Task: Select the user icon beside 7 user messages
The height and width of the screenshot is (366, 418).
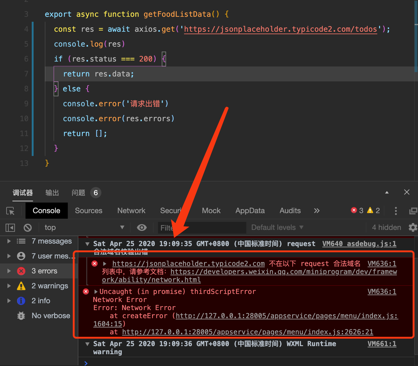Action: pyautogui.click(x=21, y=256)
